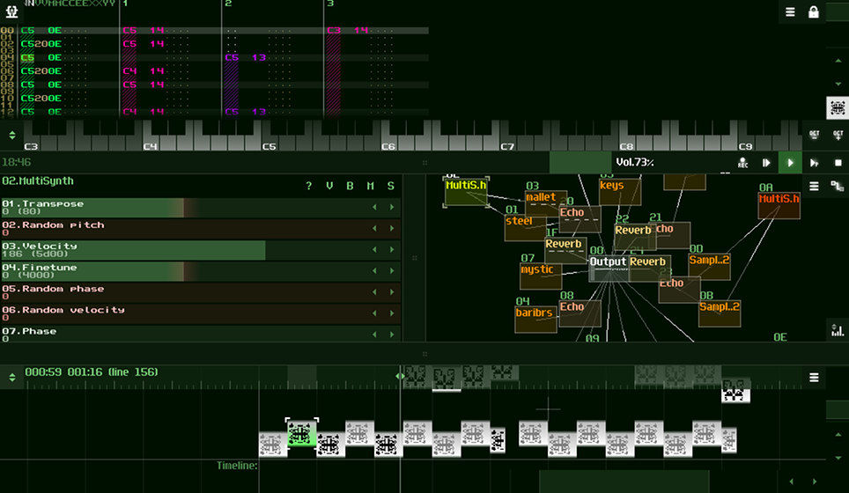Increase Transpose with its right arrow

392,207
